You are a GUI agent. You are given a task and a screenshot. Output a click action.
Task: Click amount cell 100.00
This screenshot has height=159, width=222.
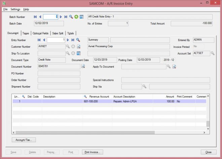164,101
